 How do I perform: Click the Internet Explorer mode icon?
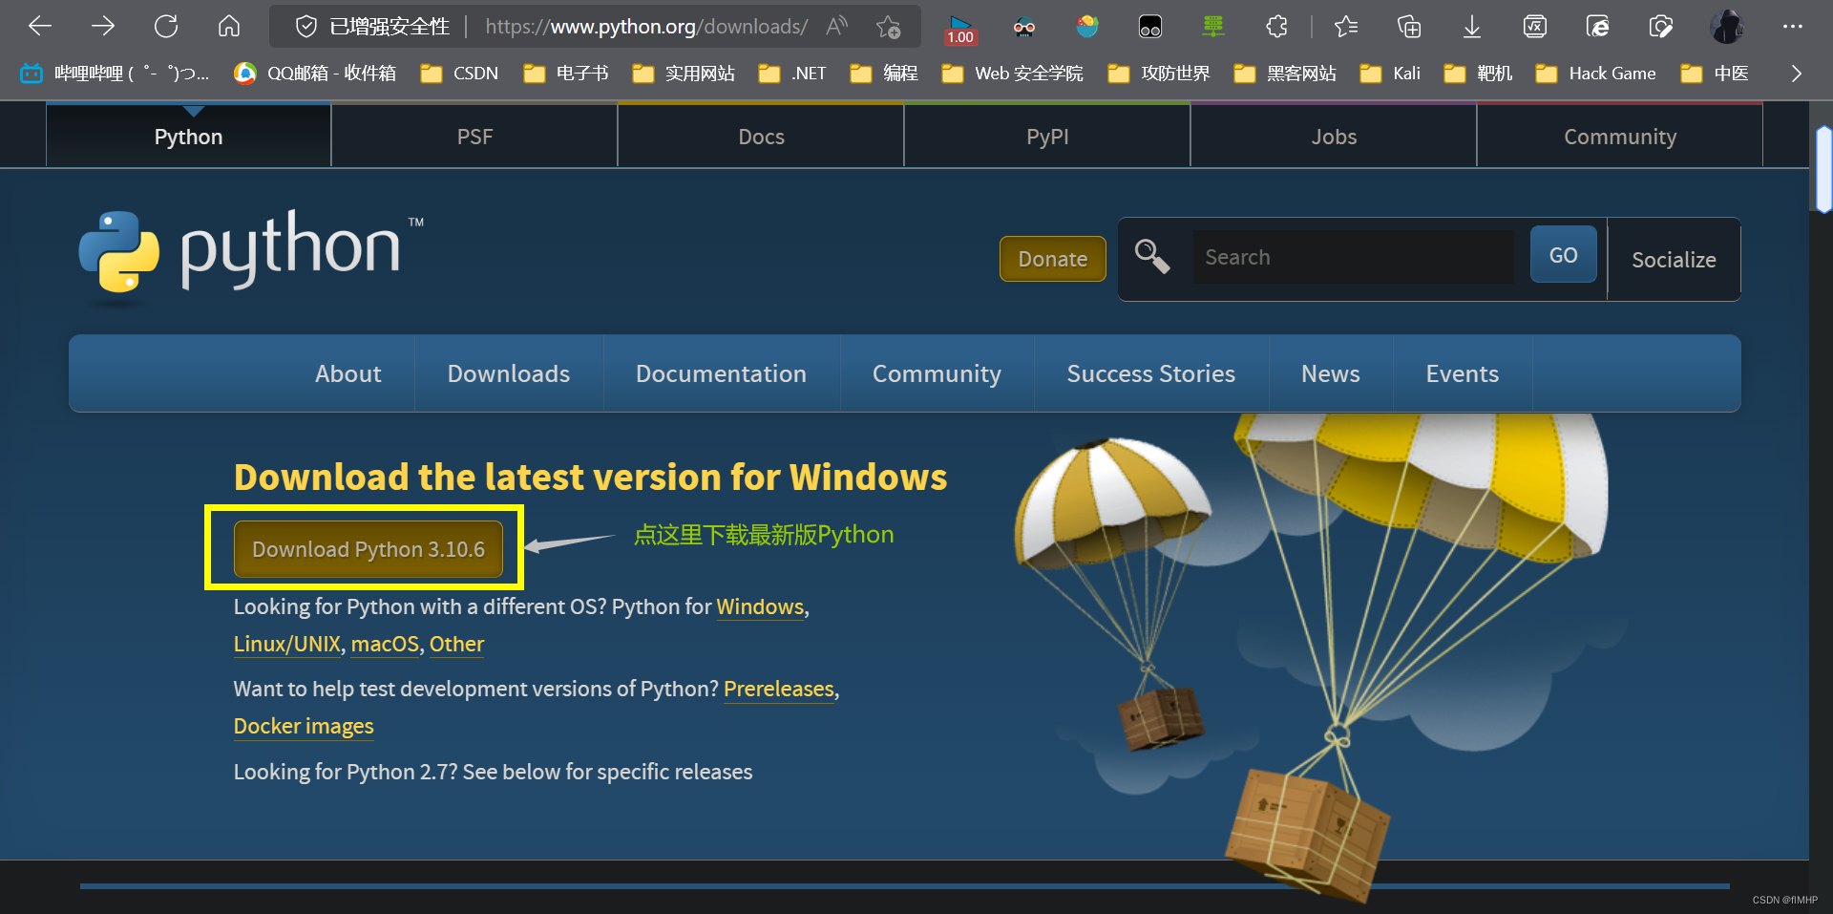[1597, 27]
